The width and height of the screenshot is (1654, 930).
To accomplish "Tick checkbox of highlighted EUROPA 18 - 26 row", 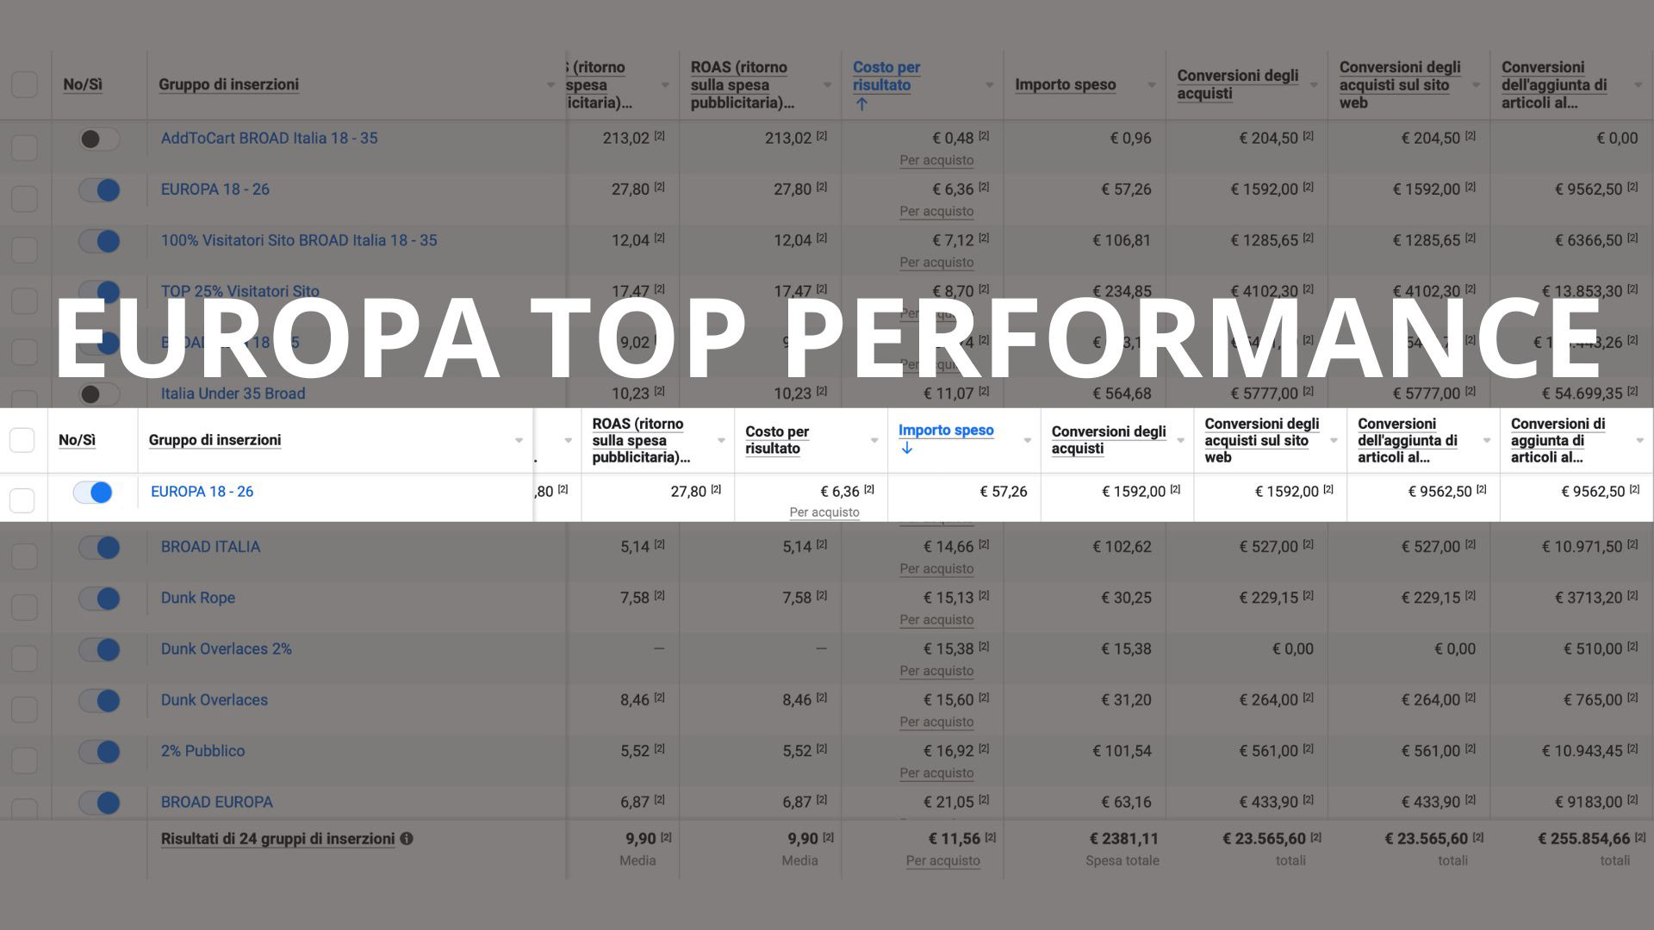I will [22, 500].
